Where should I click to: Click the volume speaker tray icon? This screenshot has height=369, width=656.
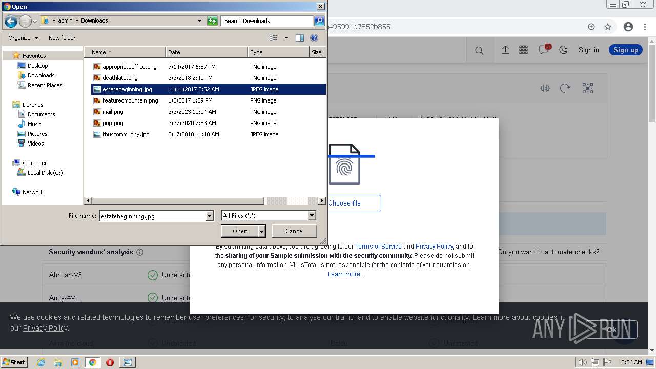[583, 362]
